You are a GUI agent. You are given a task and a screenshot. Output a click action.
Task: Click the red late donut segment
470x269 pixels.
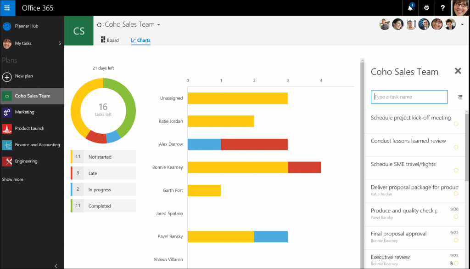point(96,137)
